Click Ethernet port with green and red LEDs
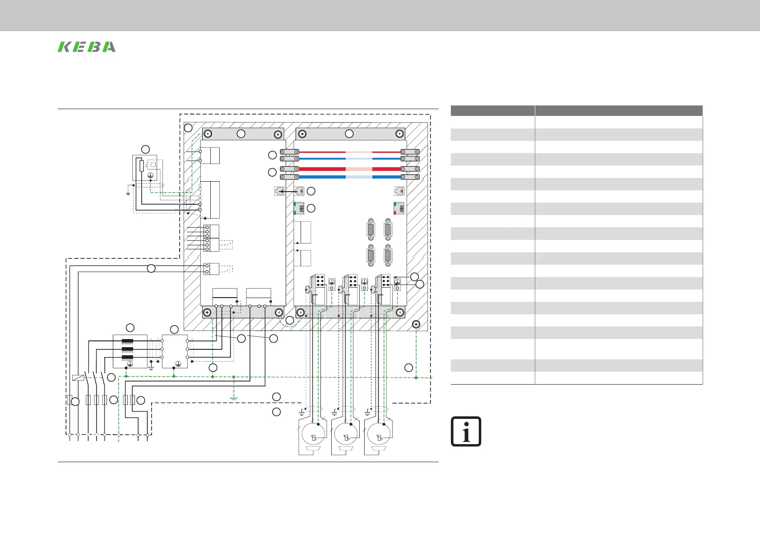Viewport: 760px width, 537px height. pos(399,208)
